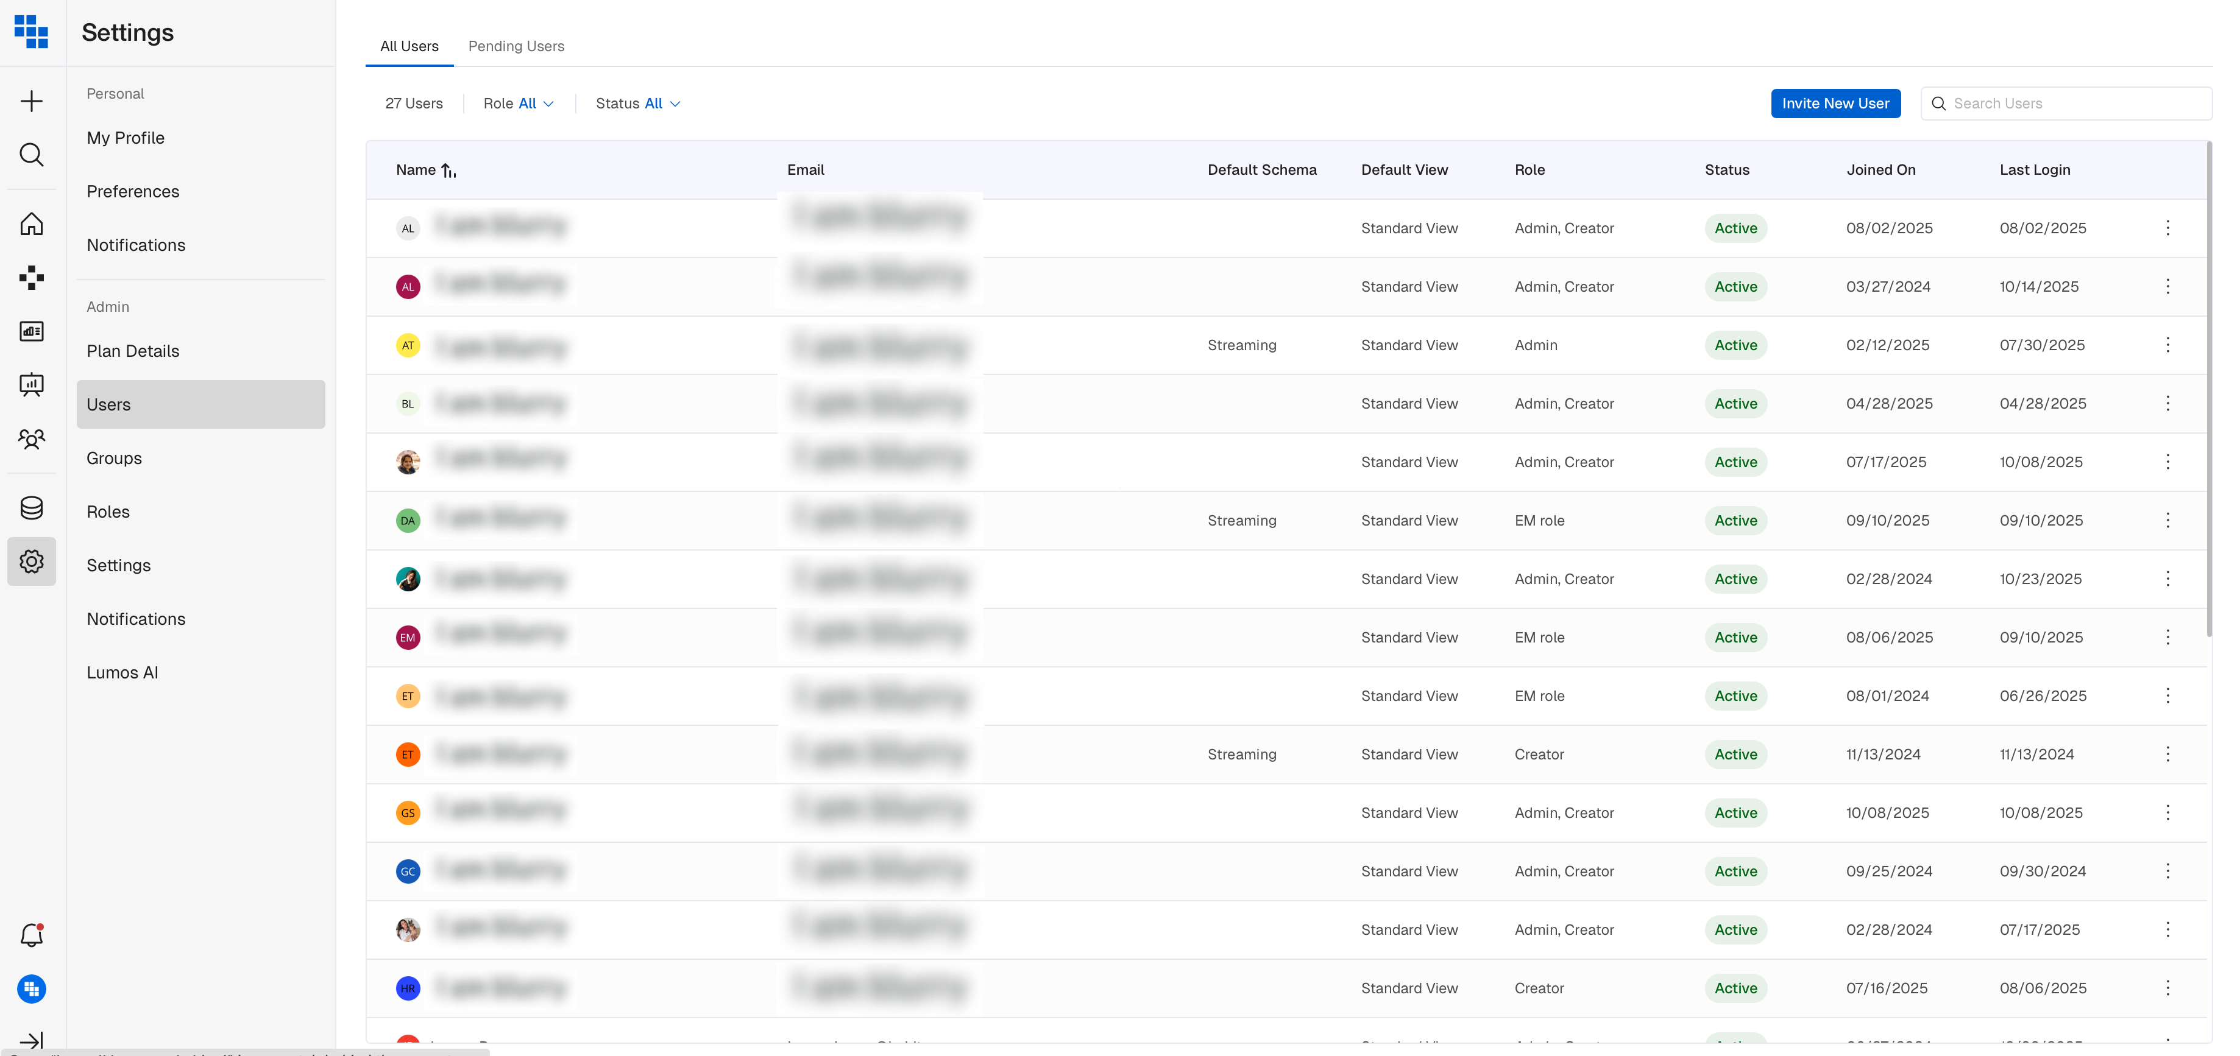Viewport: 2240px width, 1056px height.
Task: Open Roles in admin menu
Action: (108, 512)
